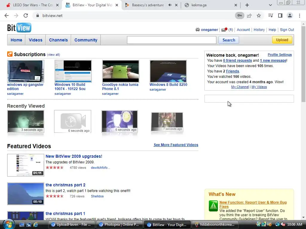Open the saved passwords key icon
This screenshot has height=229, width=306.
239,16
